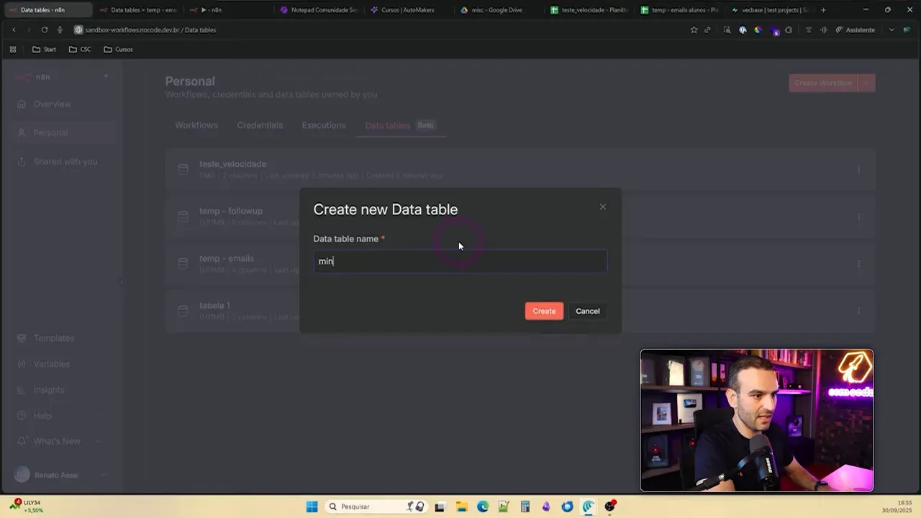921x518 pixels.
Task: Cancel creating the new data table
Action: coord(587,311)
